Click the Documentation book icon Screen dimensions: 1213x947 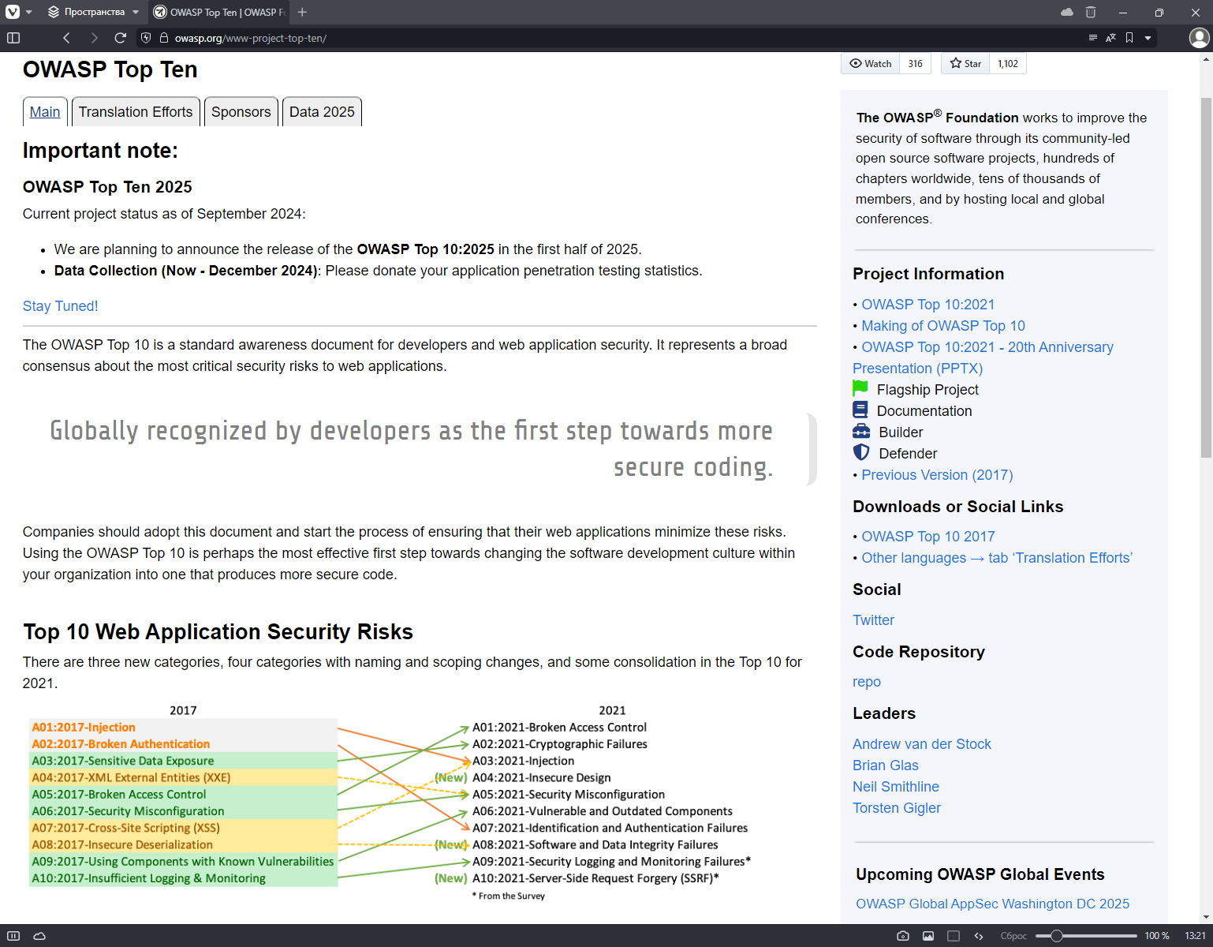coord(860,410)
